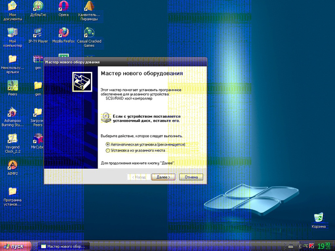Viewport: 335px width, 251px height.
Task: Launch the Mozilla Firefox shortcut
Action: click(64, 35)
